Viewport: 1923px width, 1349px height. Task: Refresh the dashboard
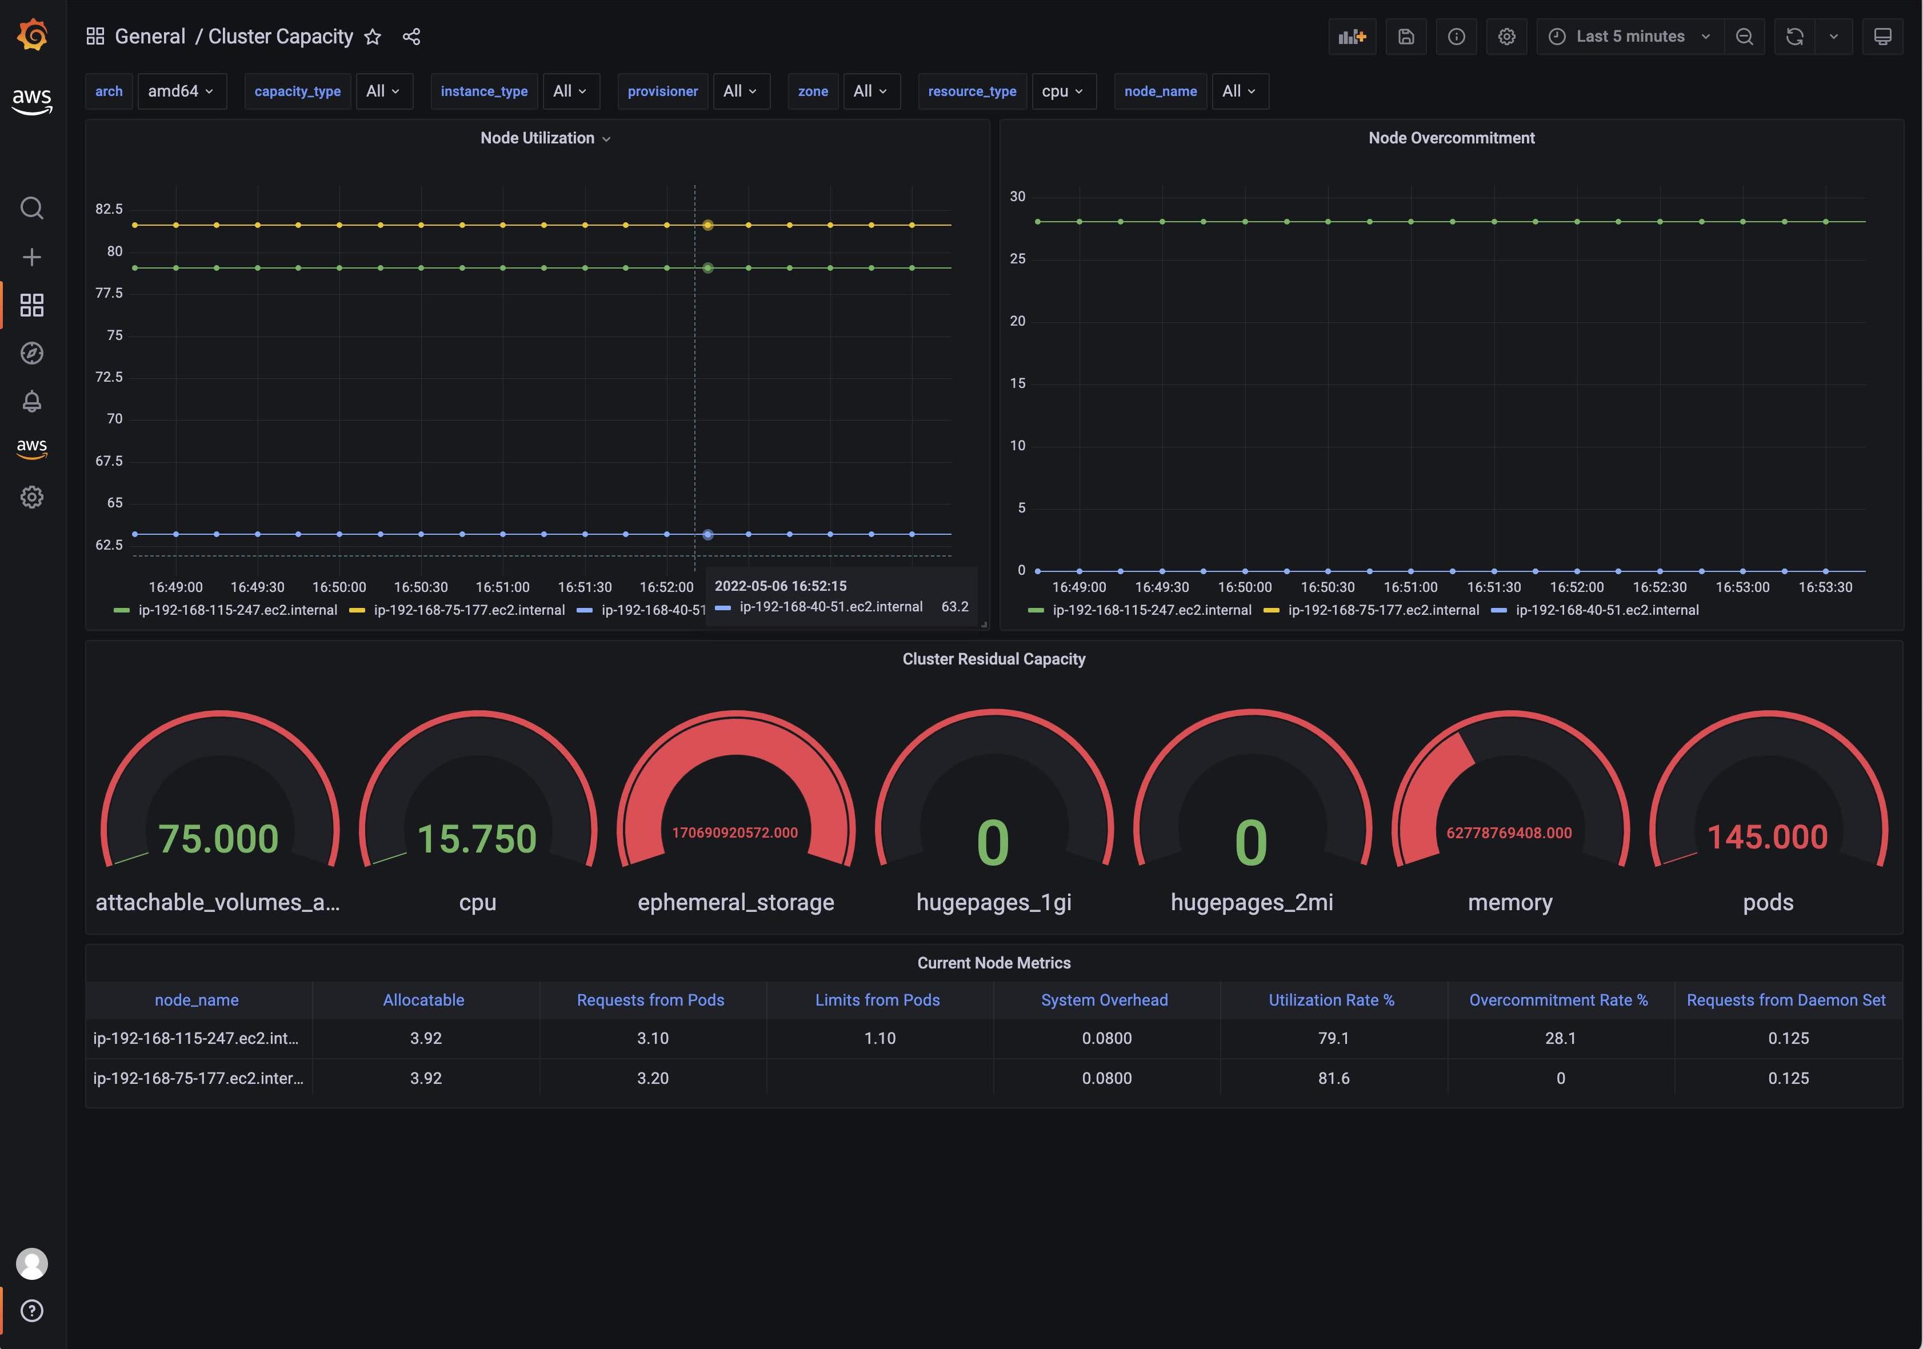[x=1794, y=37]
